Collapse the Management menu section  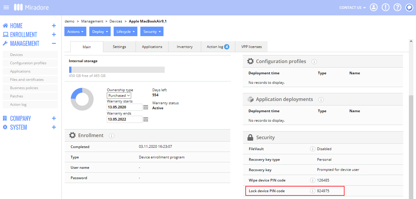click(54, 44)
